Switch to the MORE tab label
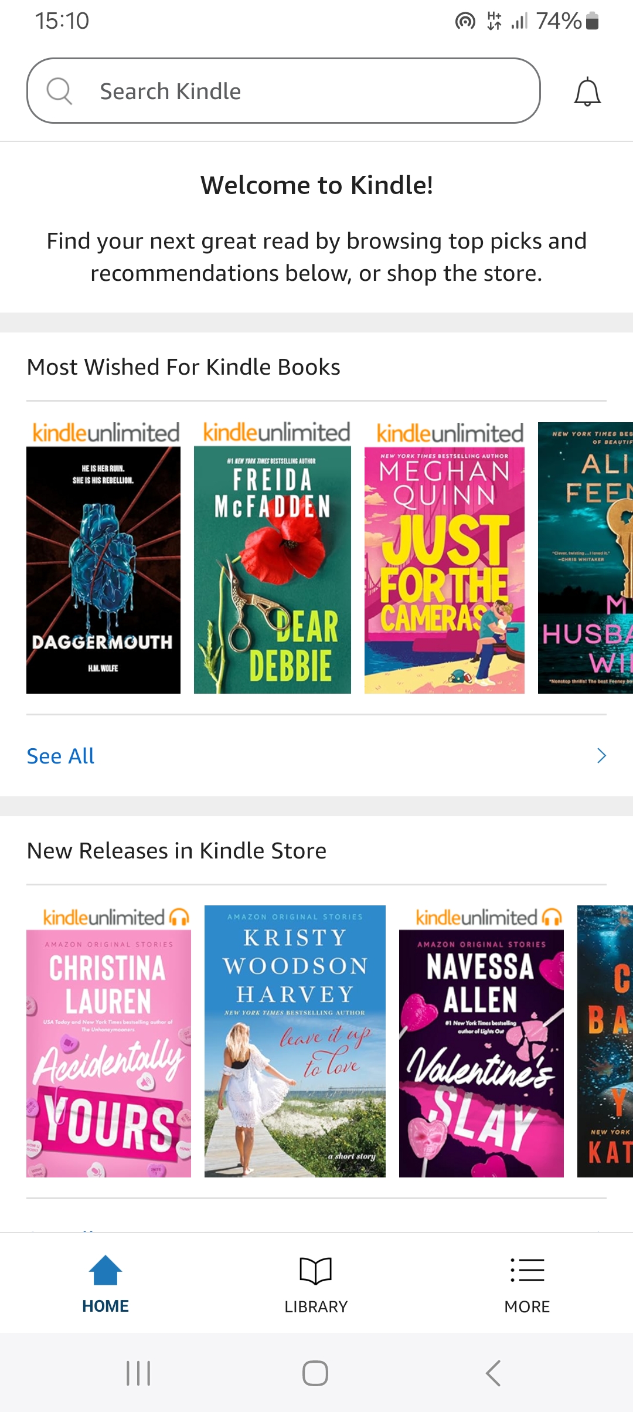Screen dimensions: 633x1412 (x=527, y=1306)
